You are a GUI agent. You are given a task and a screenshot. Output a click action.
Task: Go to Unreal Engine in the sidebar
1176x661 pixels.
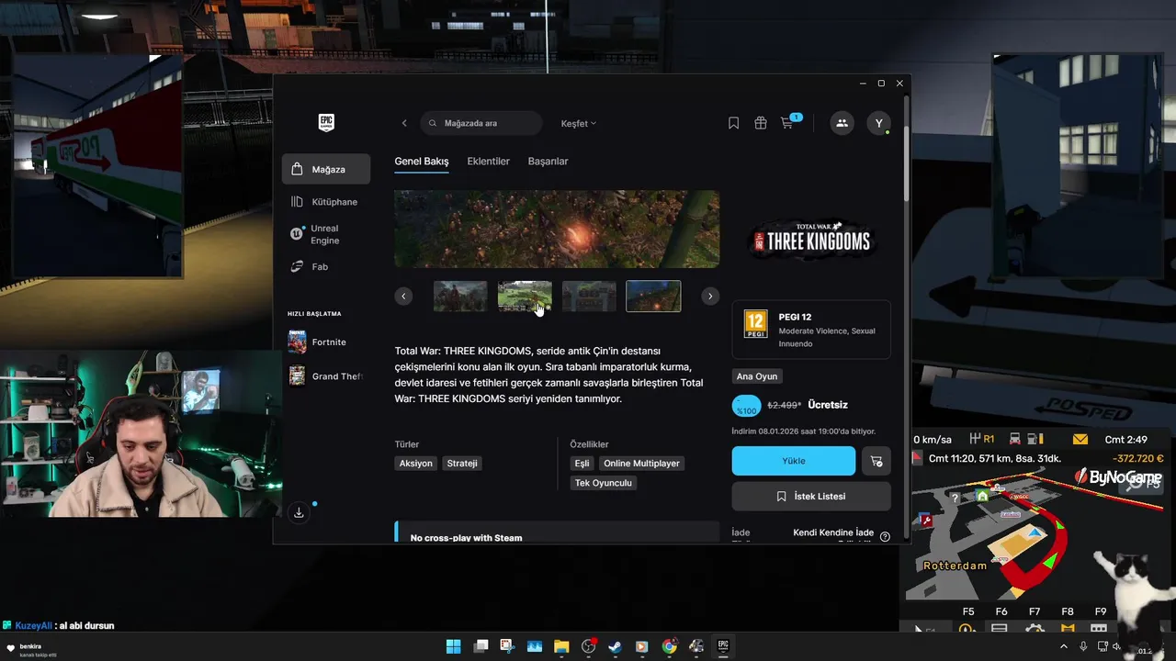[x=326, y=234]
